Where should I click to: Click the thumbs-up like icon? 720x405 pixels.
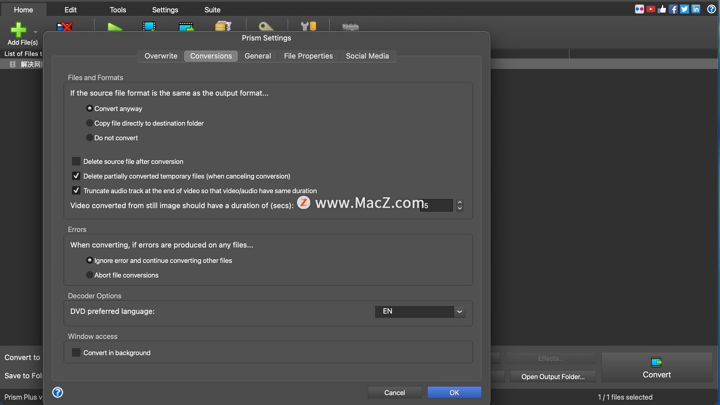(x=662, y=9)
